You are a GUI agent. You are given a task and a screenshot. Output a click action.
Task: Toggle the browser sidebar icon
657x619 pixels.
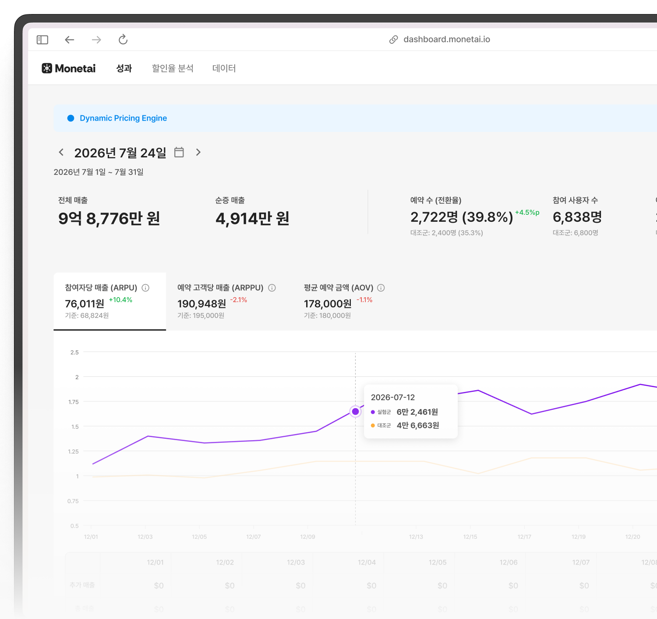point(42,40)
